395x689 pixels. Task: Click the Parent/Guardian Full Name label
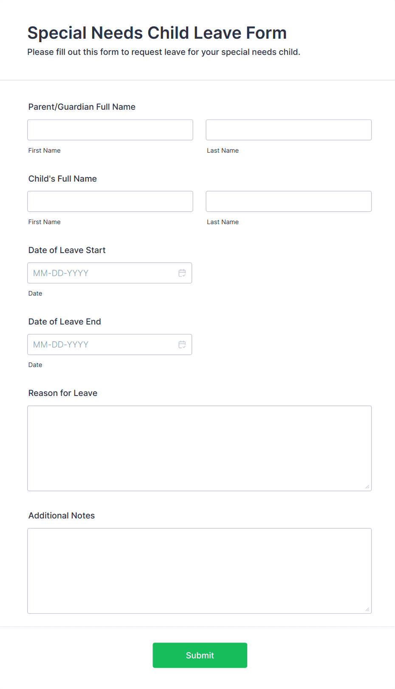[82, 107]
